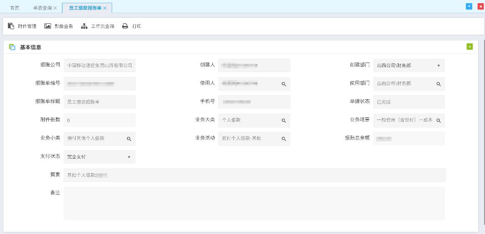Open the 支付状态 dropdown
This screenshot has width=485, height=234.
tap(129, 157)
